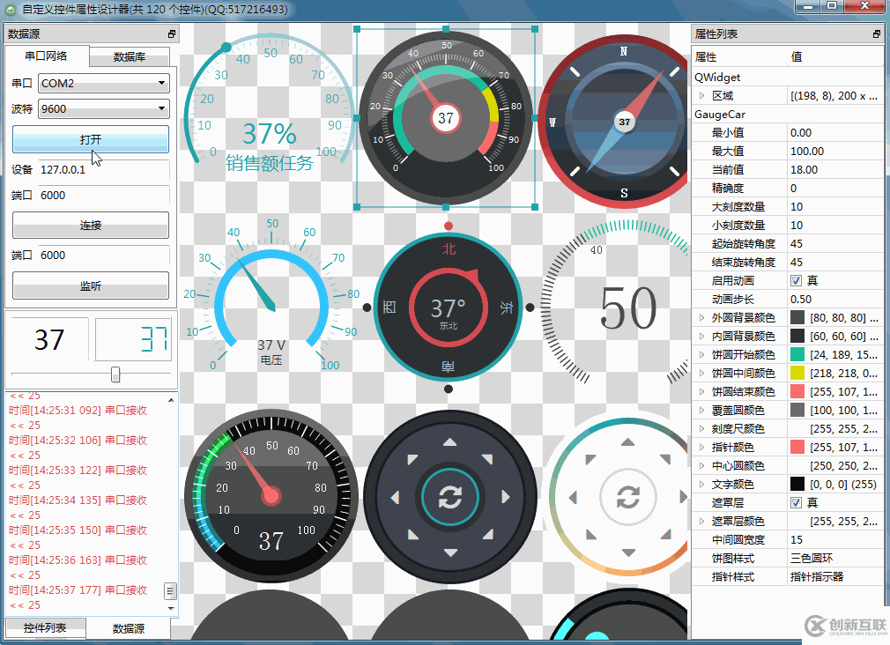This screenshot has width=890, height=645.
Task: Expand the 区域 property row
Action: (x=702, y=95)
